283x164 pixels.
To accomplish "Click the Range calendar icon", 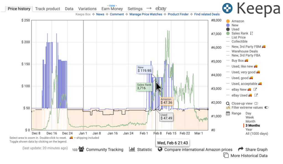I will [x=228, y=113].
